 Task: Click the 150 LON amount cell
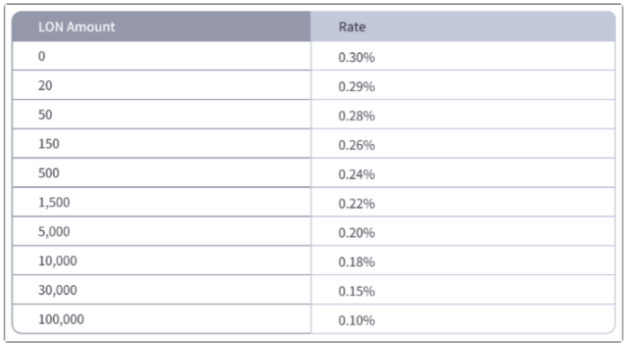[x=162, y=144]
